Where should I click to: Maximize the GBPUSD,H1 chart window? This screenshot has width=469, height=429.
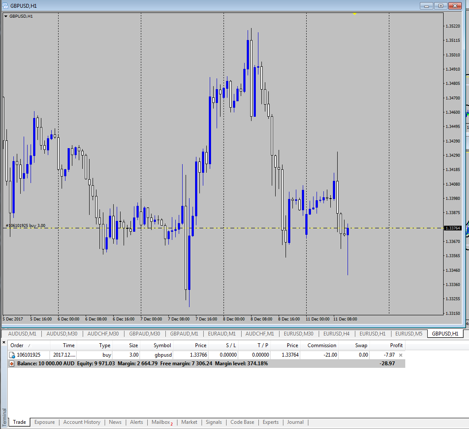pos(441,6)
